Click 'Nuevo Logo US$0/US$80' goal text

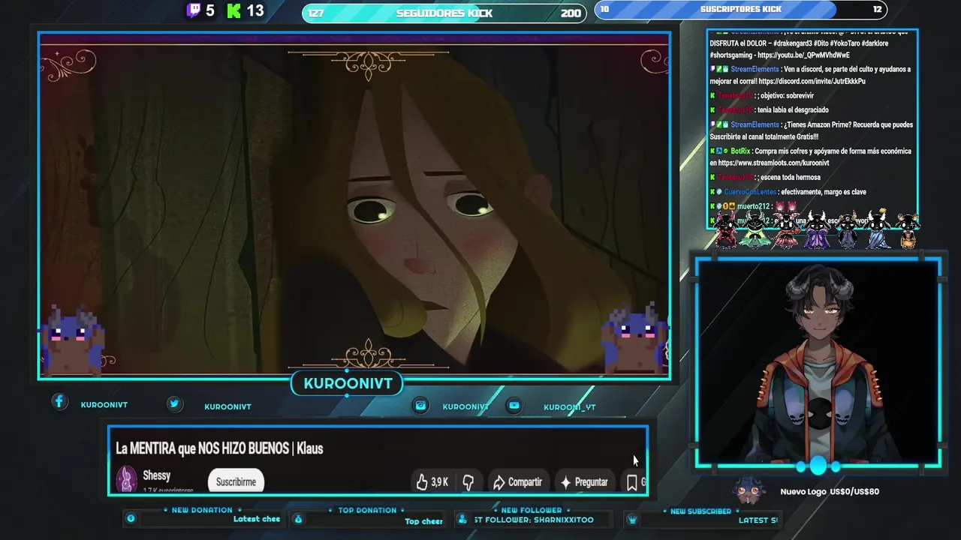[830, 492]
